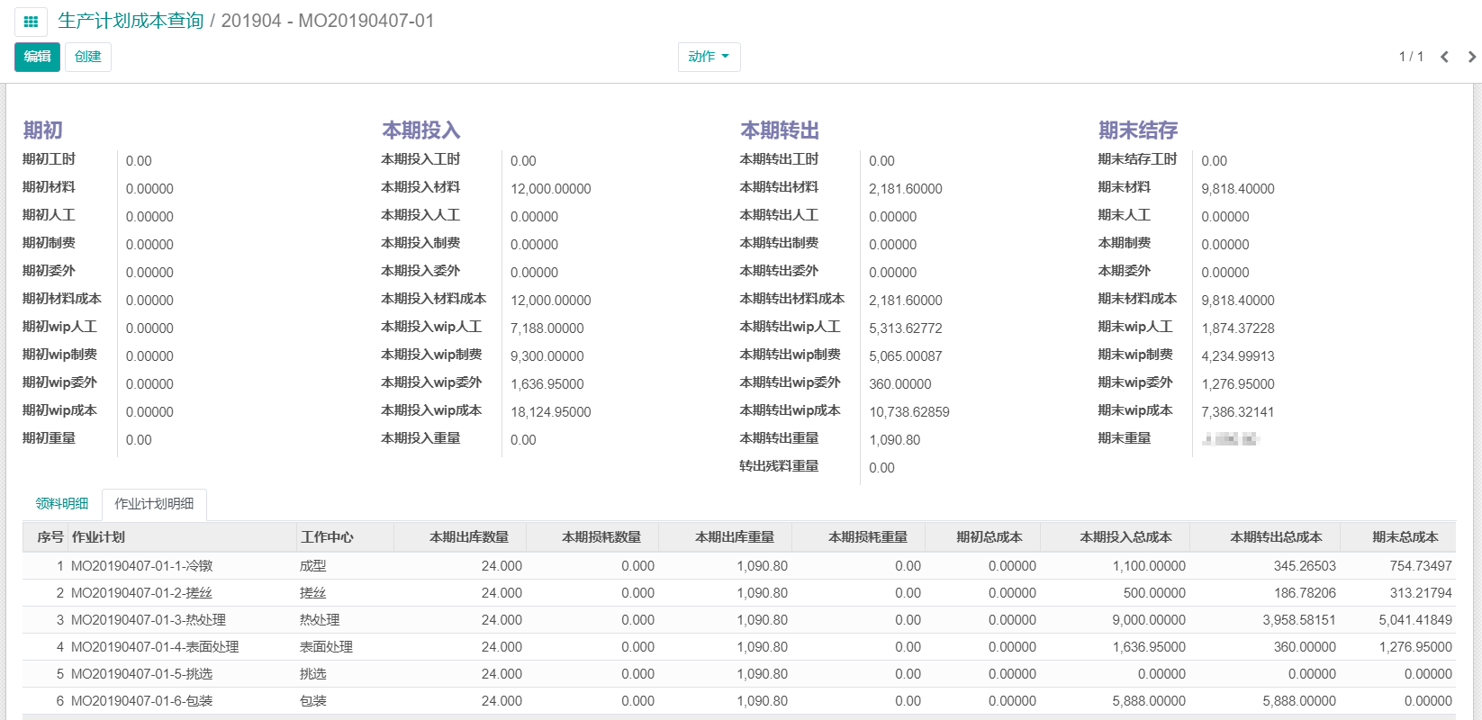Sort by 作业计划 column header
This screenshot has height=720, width=1482.
pyautogui.click(x=98, y=537)
